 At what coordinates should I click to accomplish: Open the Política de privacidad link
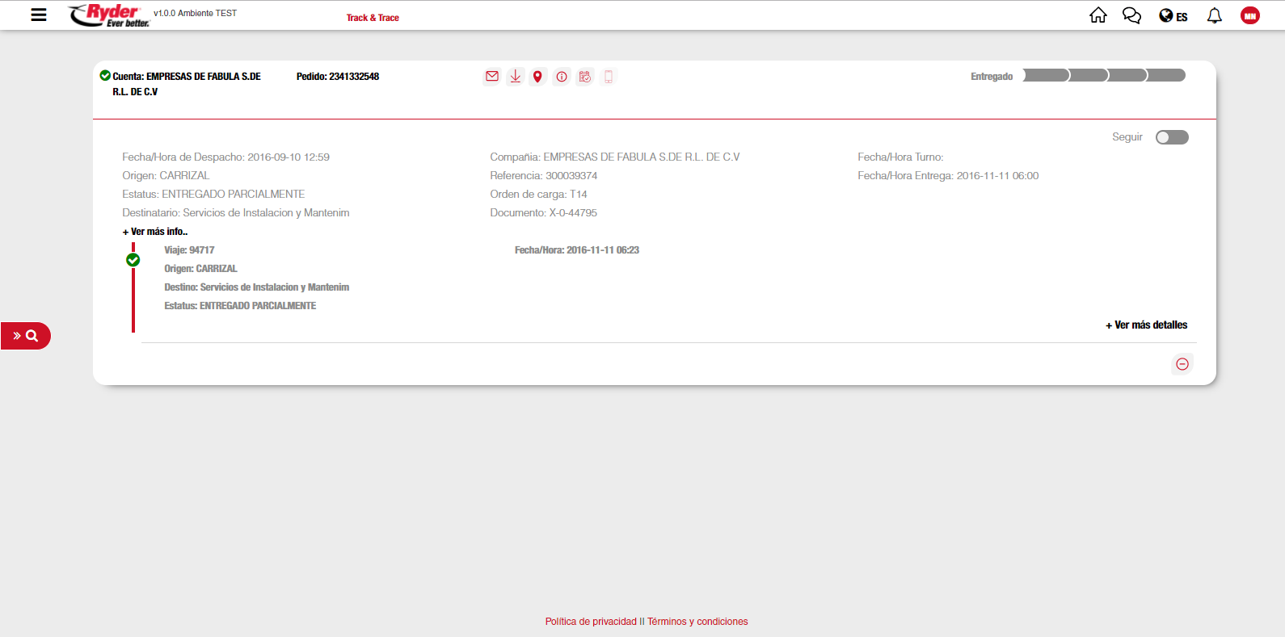(591, 622)
